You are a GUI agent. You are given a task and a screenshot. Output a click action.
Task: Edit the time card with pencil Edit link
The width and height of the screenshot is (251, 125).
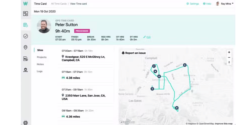pos(147,37)
